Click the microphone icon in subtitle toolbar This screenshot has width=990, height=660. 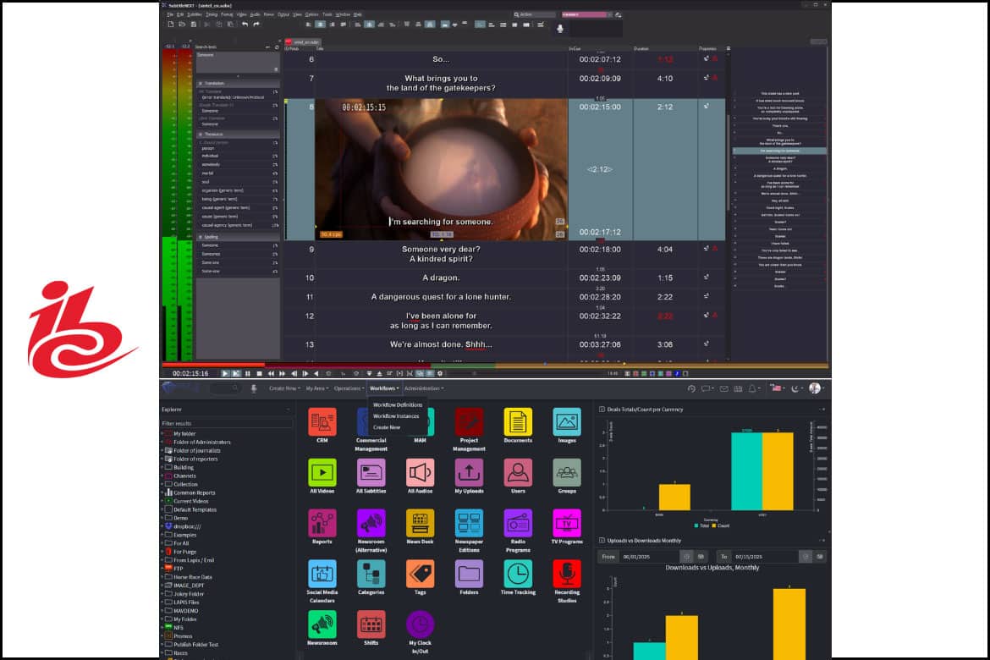click(559, 29)
